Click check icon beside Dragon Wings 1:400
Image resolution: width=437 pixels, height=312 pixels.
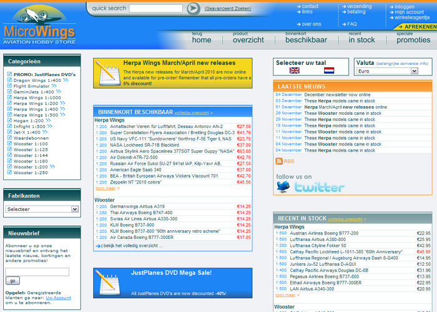(x=9, y=80)
